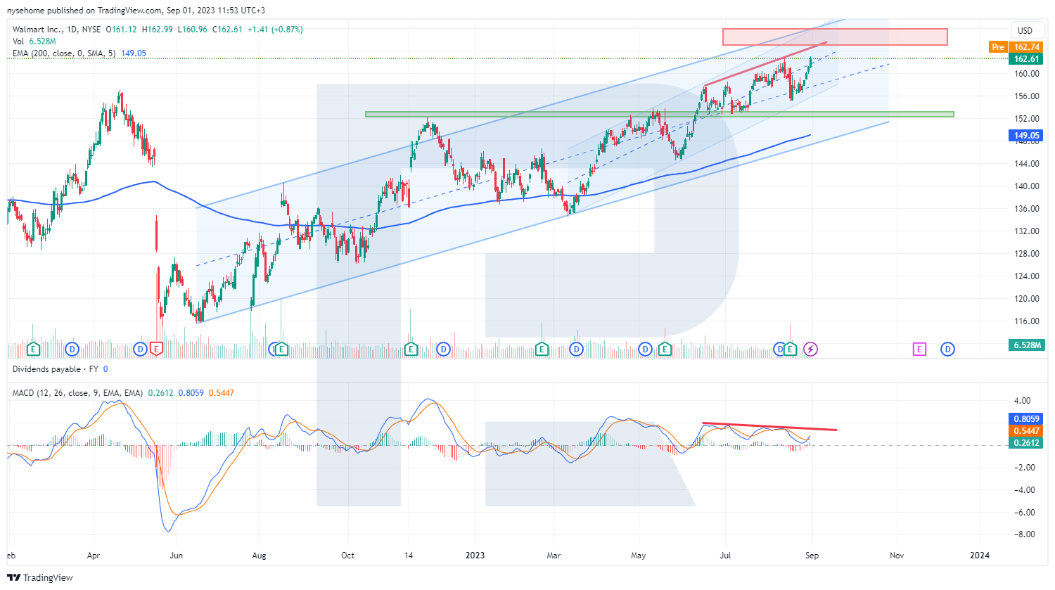1055x590 pixels.
Task: Click the Oct label on time axis
Action: (x=347, y=556)
